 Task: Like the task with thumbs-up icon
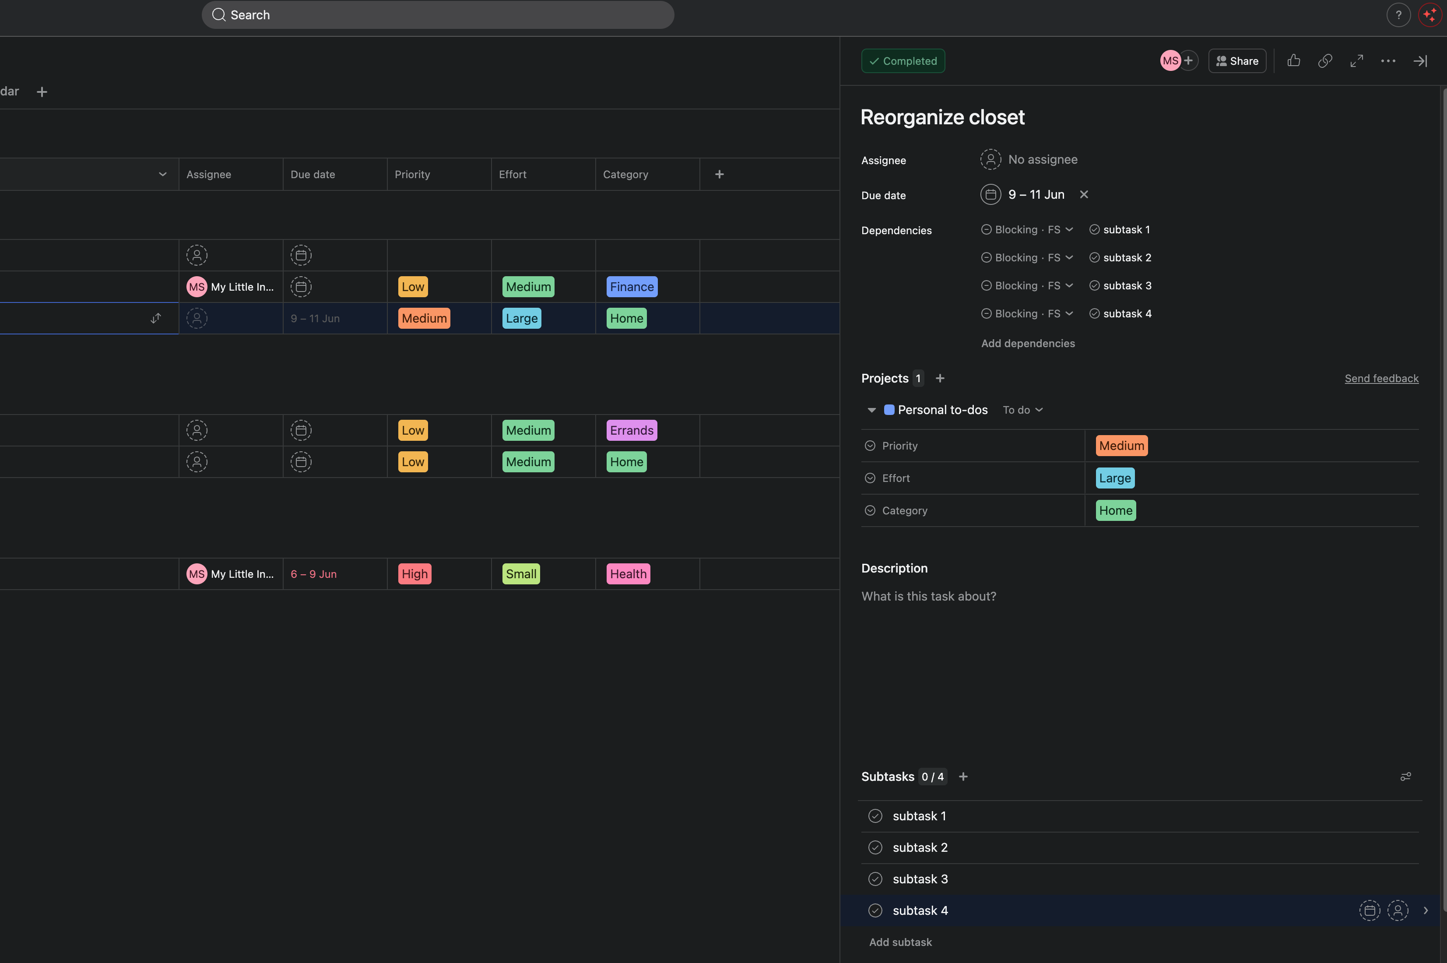[1293, 61]
